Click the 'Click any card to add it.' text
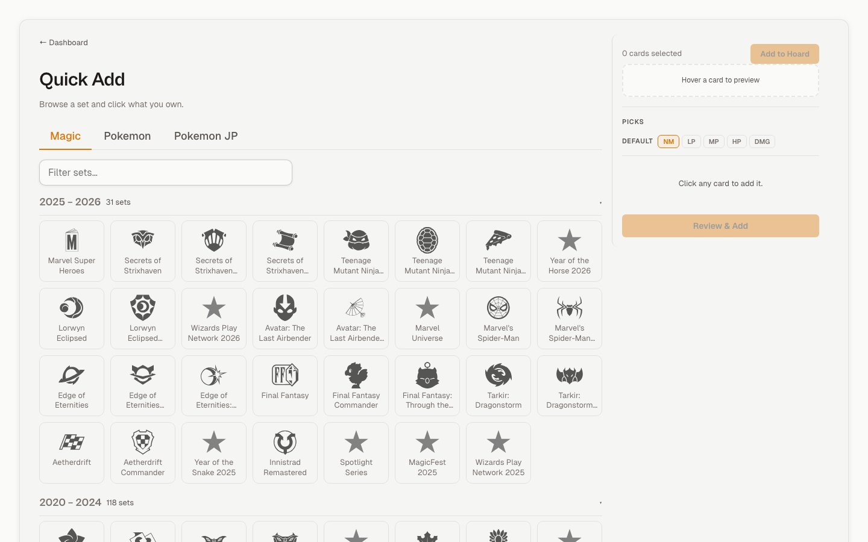Image resolution: width=868 pixels, height=542 pixels. (720, 184)
